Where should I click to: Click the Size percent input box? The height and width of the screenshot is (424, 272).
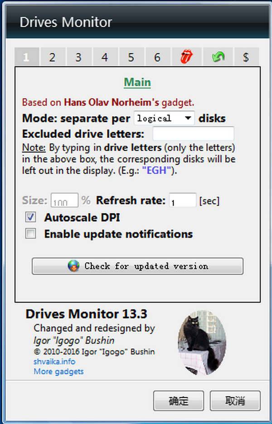(64, 200)
